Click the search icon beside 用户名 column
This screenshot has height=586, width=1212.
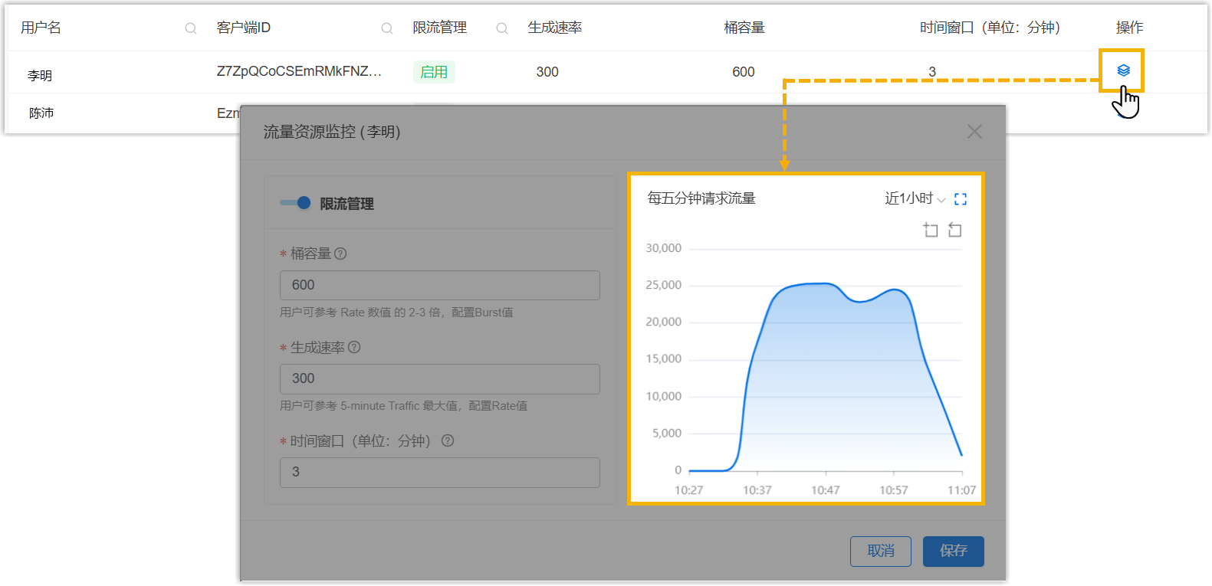pos(191,28)
